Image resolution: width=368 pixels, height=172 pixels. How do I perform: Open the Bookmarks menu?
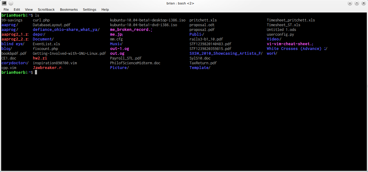(x=69, y=10)
